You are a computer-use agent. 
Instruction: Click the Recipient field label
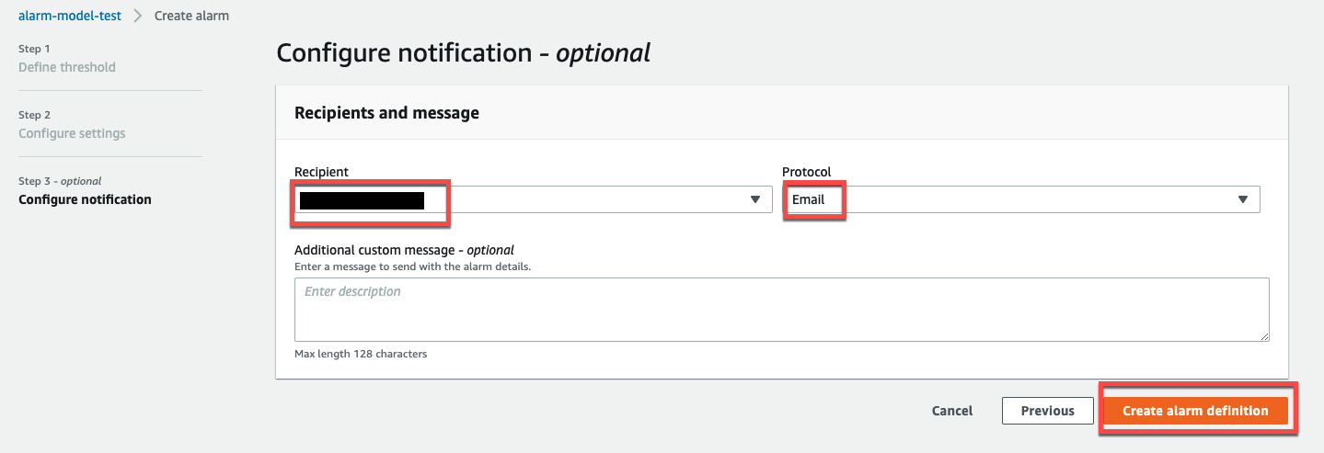321,172
